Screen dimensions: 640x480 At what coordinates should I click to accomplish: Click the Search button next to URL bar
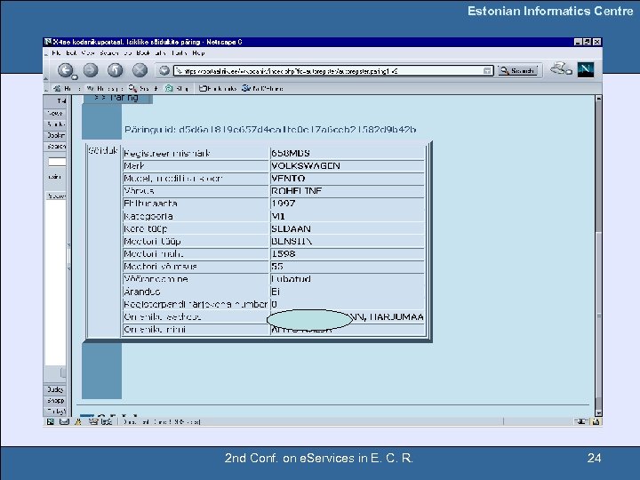(518, 70)
